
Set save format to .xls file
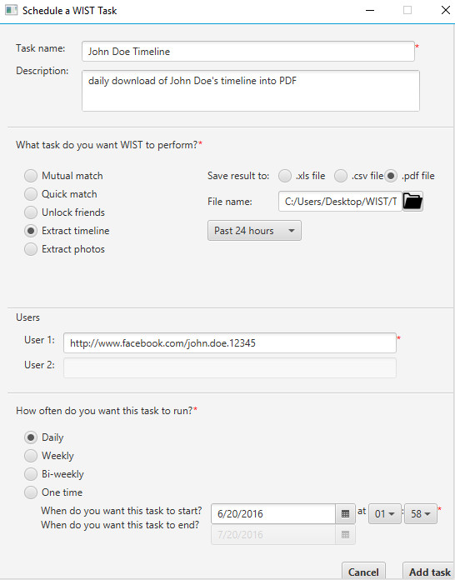click(302, 176)
